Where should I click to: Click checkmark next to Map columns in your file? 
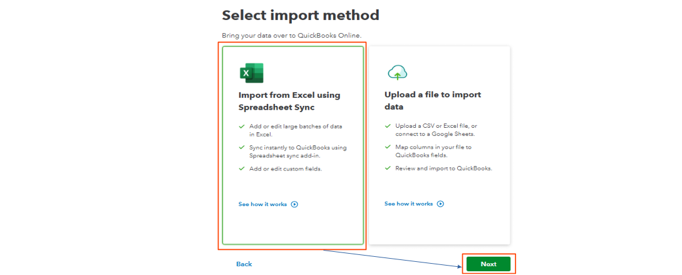tap(388, 147)
